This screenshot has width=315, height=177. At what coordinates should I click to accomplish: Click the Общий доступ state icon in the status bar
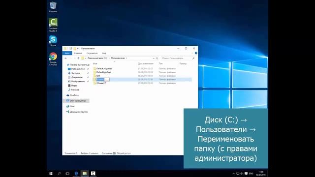114,153
